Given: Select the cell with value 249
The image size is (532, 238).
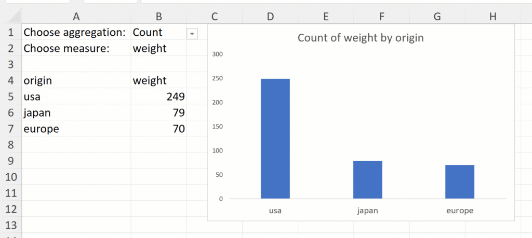Looking at the screenshot, I should (x=158, y=96).
